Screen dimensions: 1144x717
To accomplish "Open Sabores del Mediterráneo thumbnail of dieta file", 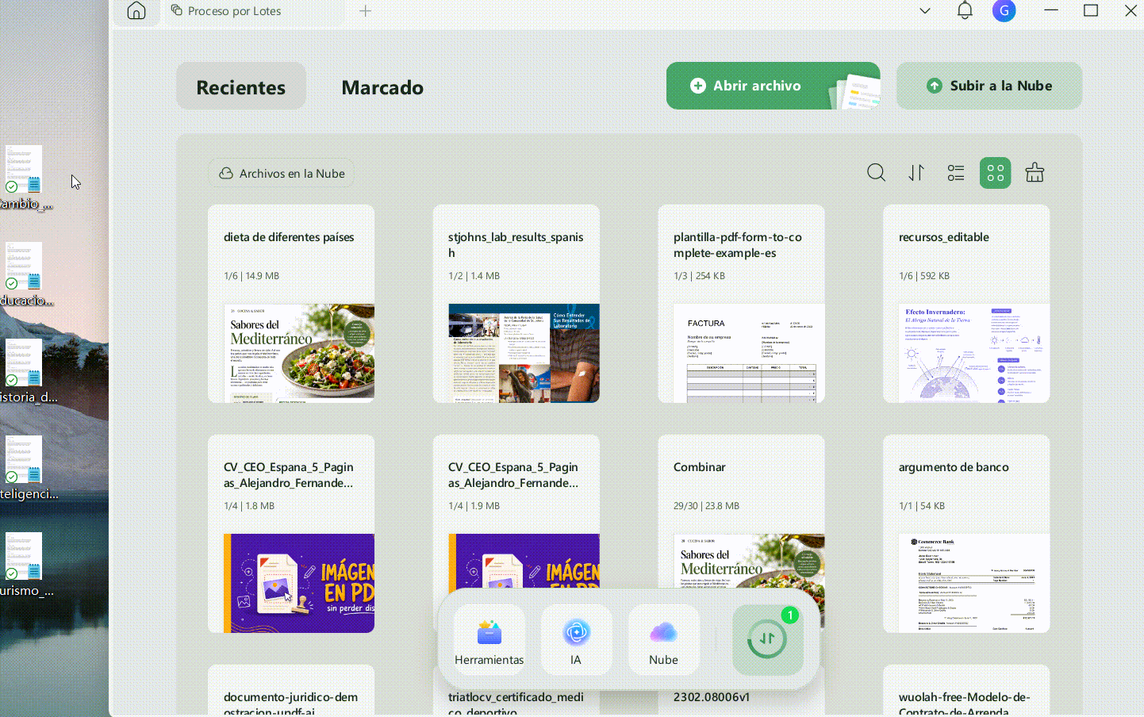I will [299, 353].
